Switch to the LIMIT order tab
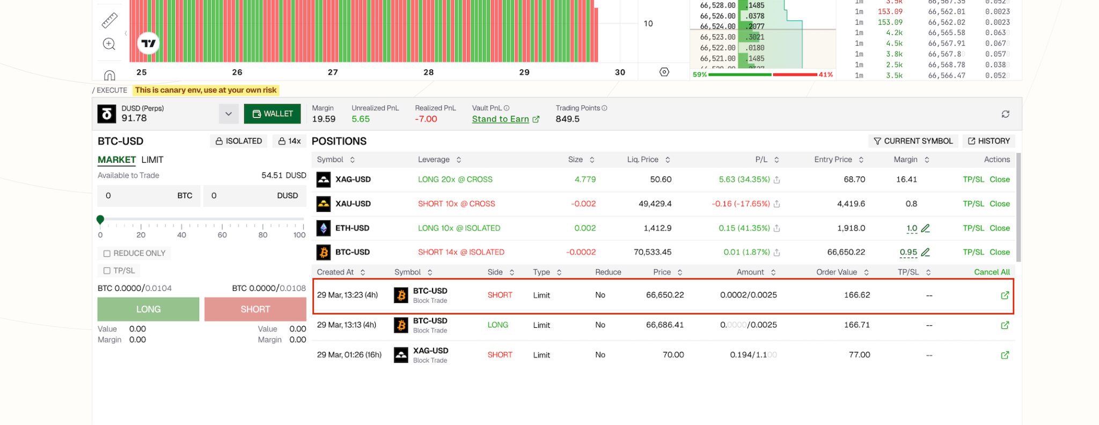Screen dimensions: 1099x425 coord(152,160)
